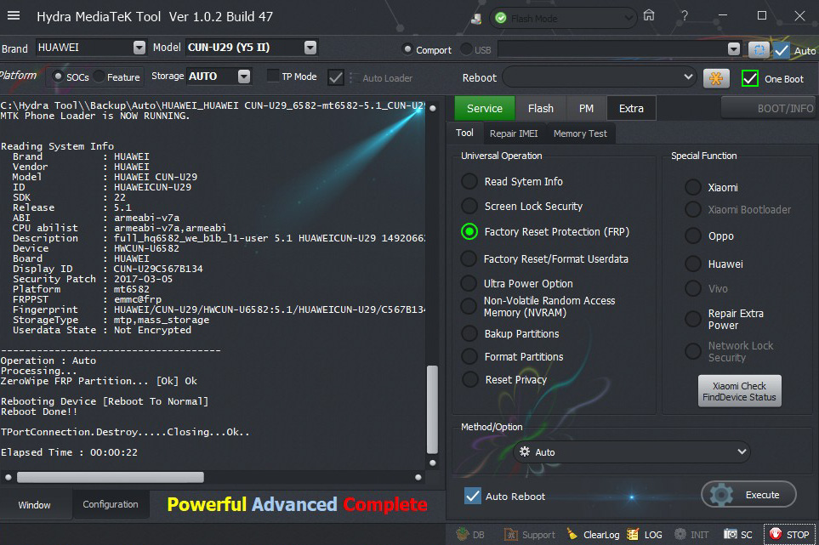The height and width of the screenshot is (545, 819).
Task: Click the BOOT/INFO button
Action: coord(768,108)
